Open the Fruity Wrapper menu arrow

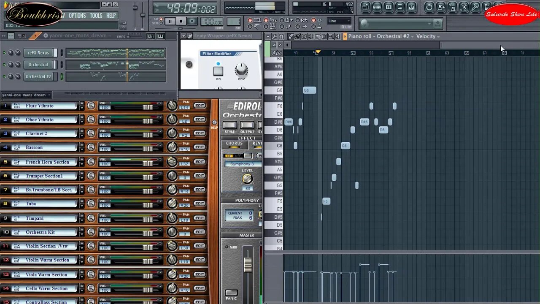point(184,36)
